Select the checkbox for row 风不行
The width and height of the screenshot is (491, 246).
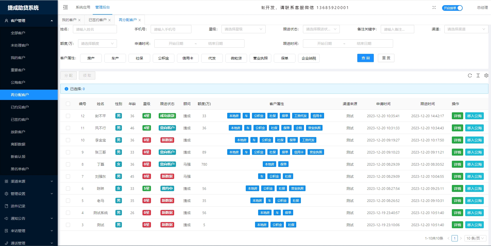pyautogui.click(x=68, y=128)
